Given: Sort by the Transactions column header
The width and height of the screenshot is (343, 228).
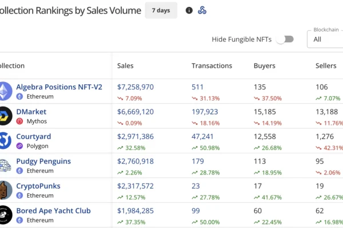Looking at the screenshot, I should pyautogui.click(x=212, y=66).
